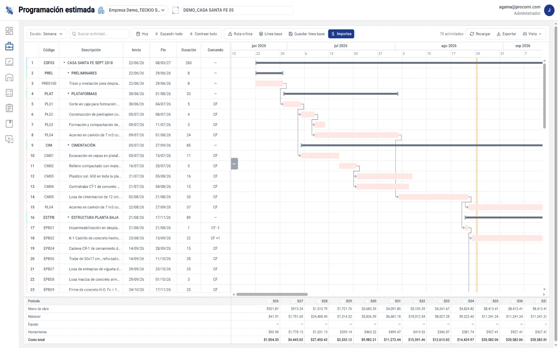Click the Gantt horizontal scrollbar thumb

click(x=272, y=294)
